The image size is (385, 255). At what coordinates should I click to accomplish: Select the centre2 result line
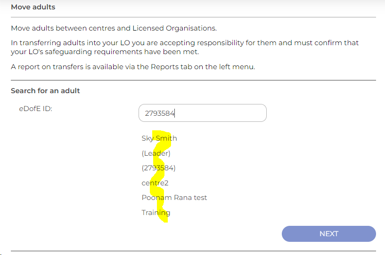pyautogui.click(x=155, y=183)
